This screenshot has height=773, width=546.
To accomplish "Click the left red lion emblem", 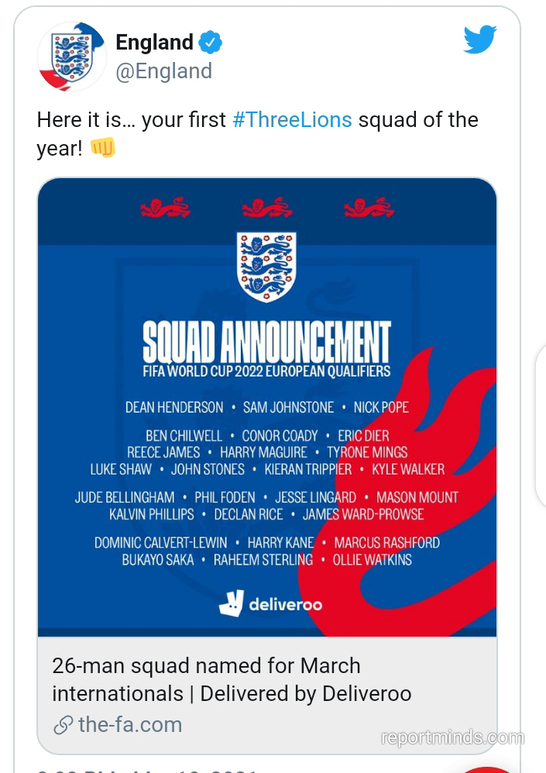I will 165,208.
